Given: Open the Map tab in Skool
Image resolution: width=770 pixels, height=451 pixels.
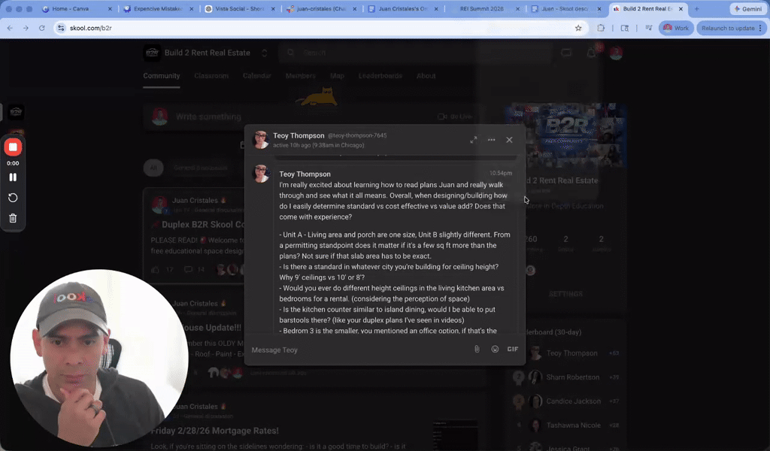Looking at the screenshot, I should click(337, 76).
